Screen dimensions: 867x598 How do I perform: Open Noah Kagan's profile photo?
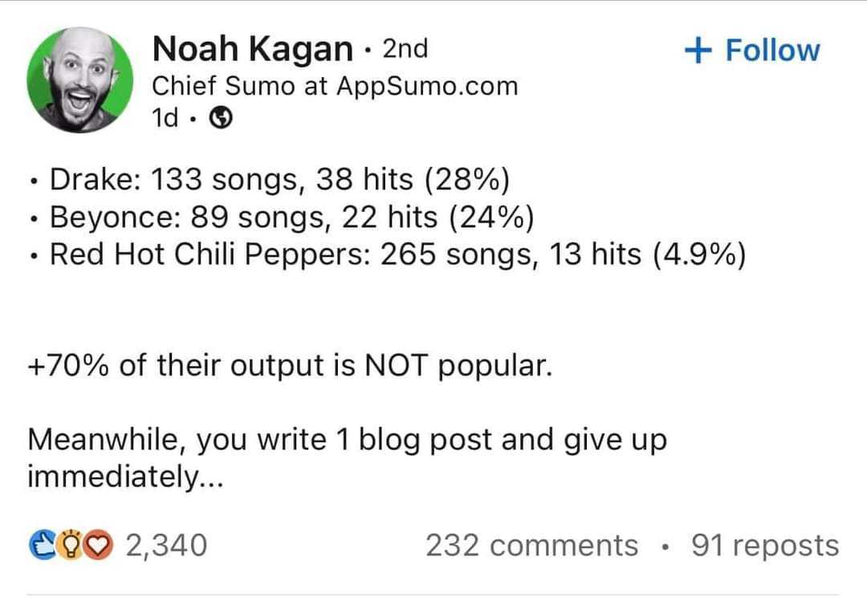tap(79, 79)
